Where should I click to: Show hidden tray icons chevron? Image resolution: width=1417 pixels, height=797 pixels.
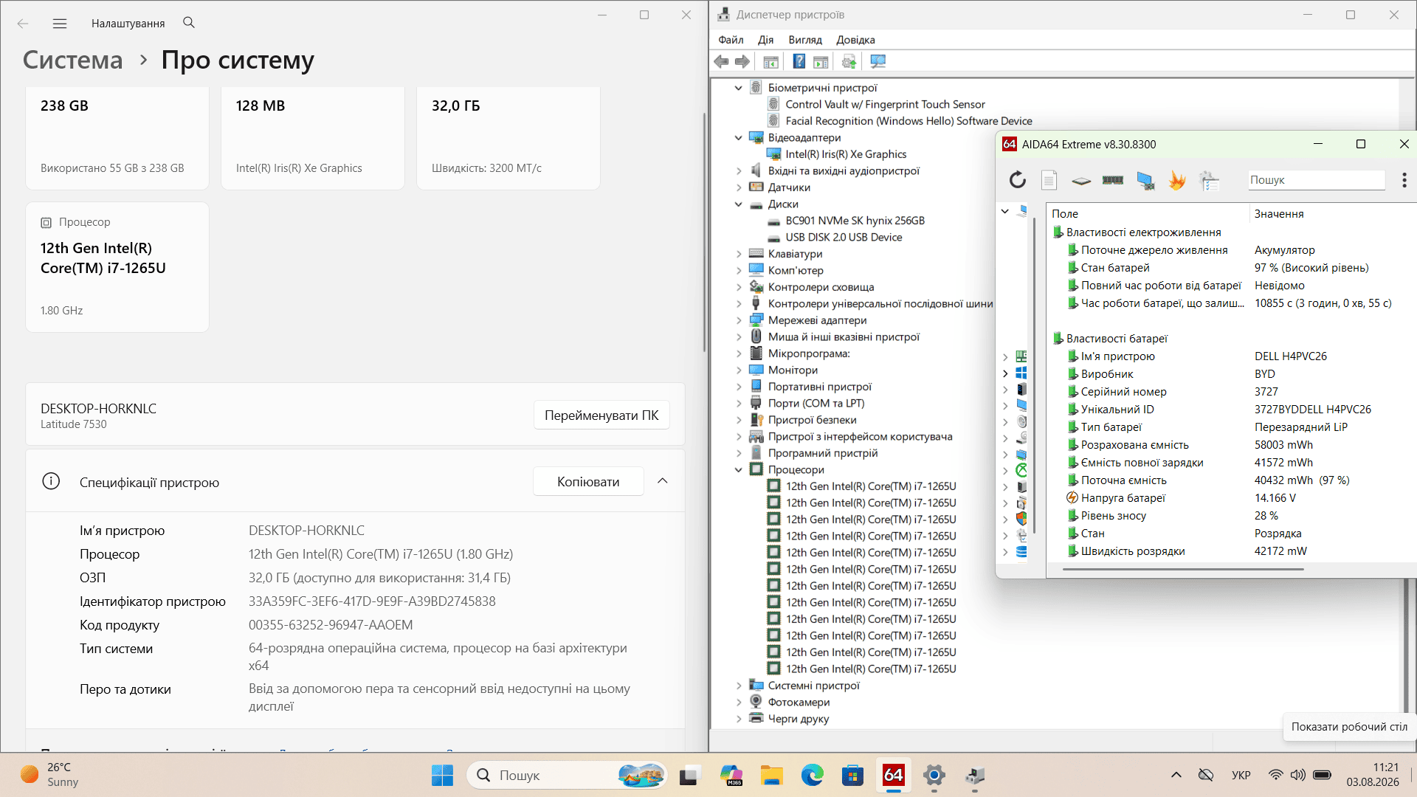coord(1176,775)
